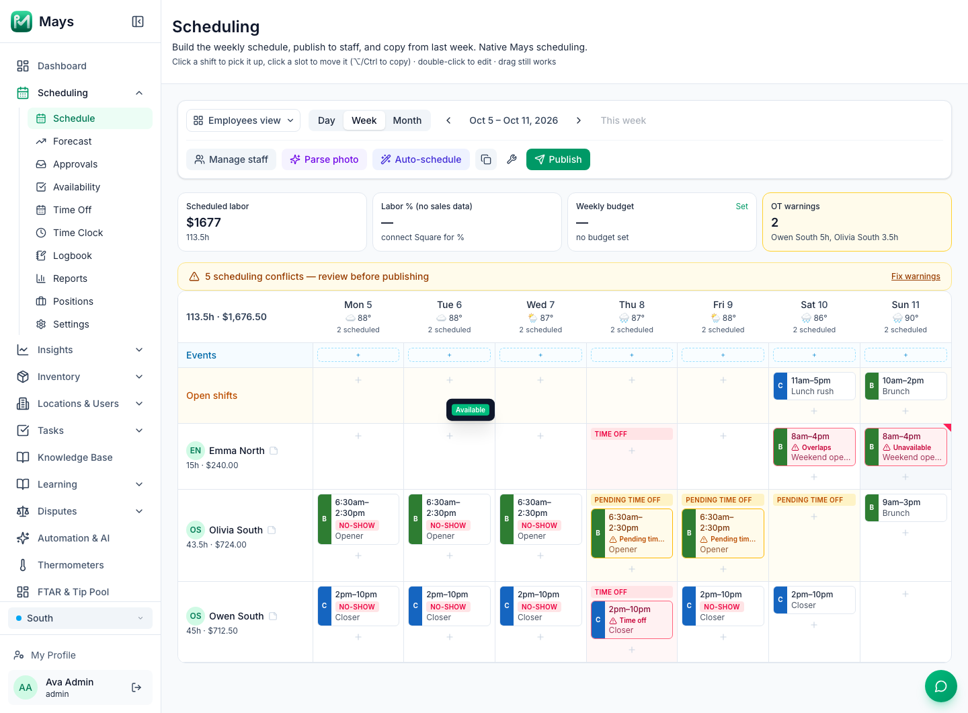Click the copy schedule icon
The image size is (968, 713).
(486, 159)
